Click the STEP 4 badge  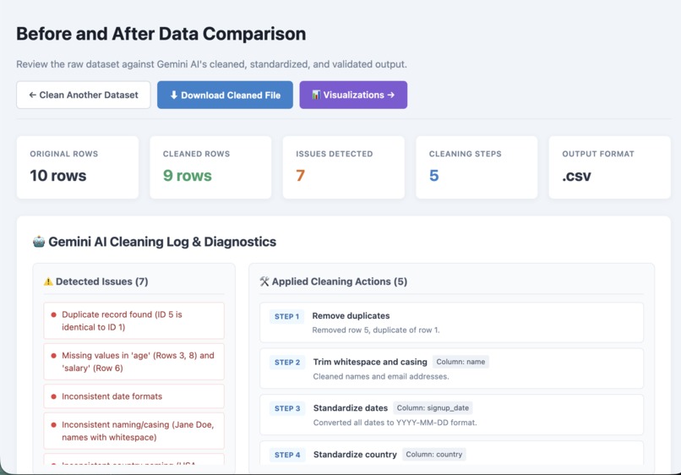tap(287, 455)
